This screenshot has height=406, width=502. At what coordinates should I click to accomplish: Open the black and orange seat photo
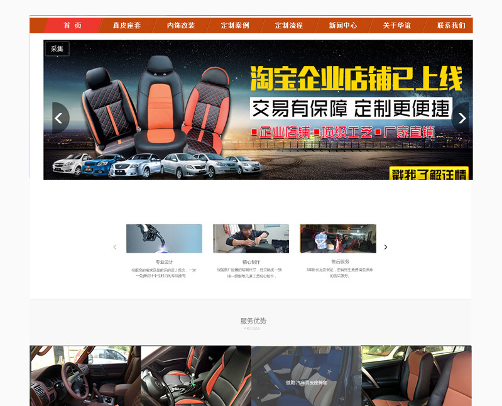(196, 376)
